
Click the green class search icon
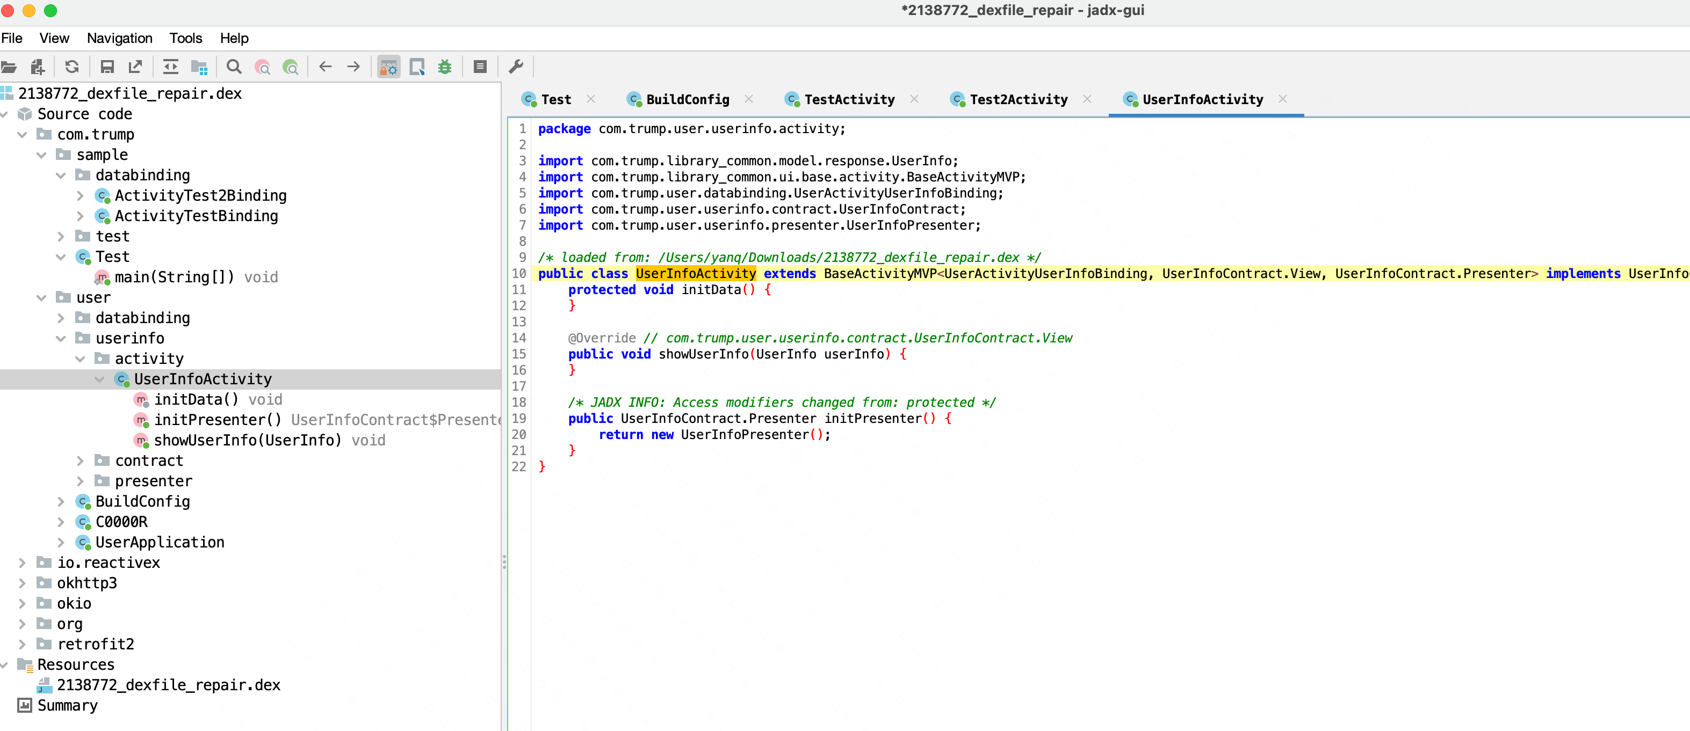(290, 67)
